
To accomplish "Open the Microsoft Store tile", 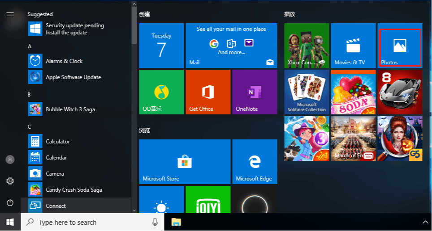I will pos(185,162).
